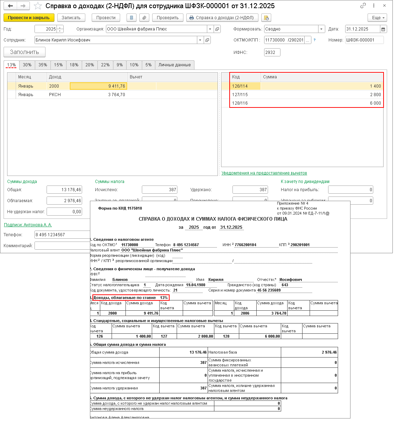396x421 pixels.
Task: Adjust the Год value with the spinner
Action: point(60,29)
